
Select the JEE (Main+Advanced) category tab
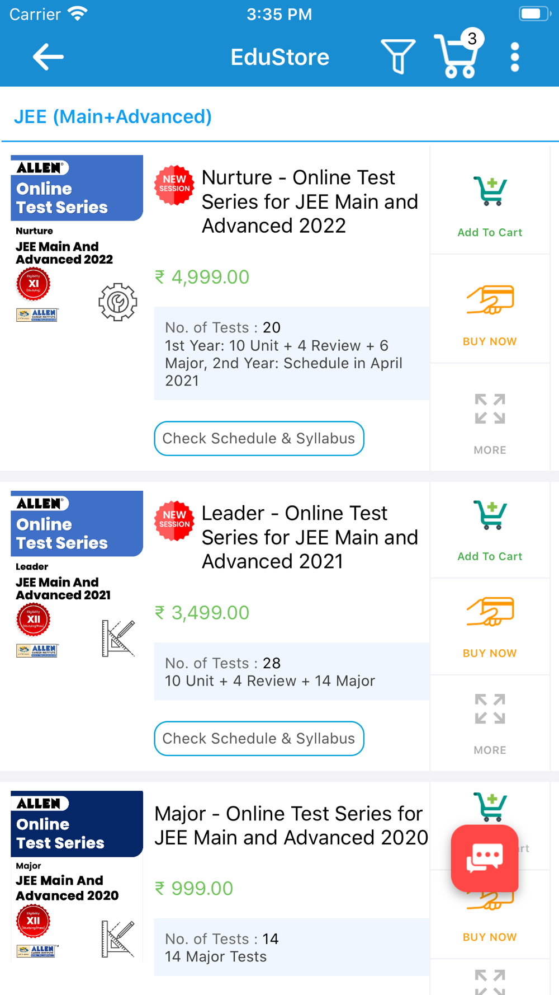pyautogui.click(x=113, y=116)
